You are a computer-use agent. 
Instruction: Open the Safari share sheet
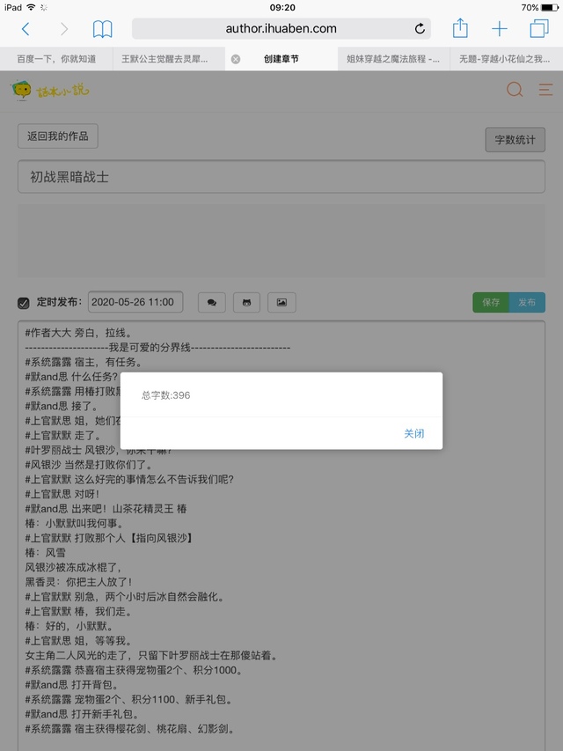click(x=460, y=28)
